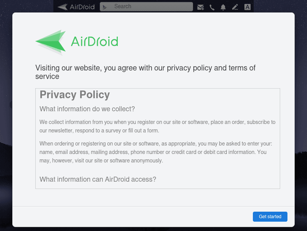Click the small arrow icon inside search box
The height and width of the screenshot is (231, 307).
coord(105,7)
